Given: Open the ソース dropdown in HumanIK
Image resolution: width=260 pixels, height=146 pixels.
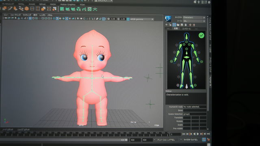Looking at the screenshot, I should pos(194,21).
